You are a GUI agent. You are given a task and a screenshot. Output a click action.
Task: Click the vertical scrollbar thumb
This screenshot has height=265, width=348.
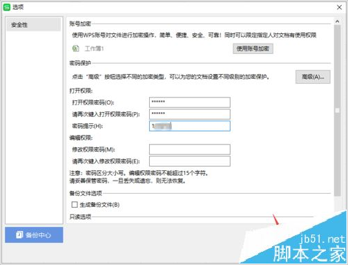pyautogui.click(x=338, y=111)
